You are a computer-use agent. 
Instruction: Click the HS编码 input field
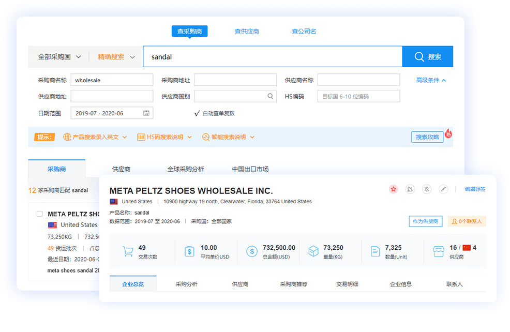tap(359, 96)
